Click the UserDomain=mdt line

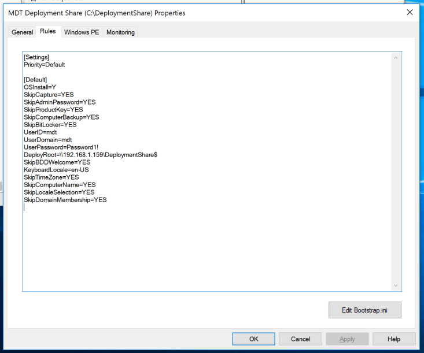[48, 140]
